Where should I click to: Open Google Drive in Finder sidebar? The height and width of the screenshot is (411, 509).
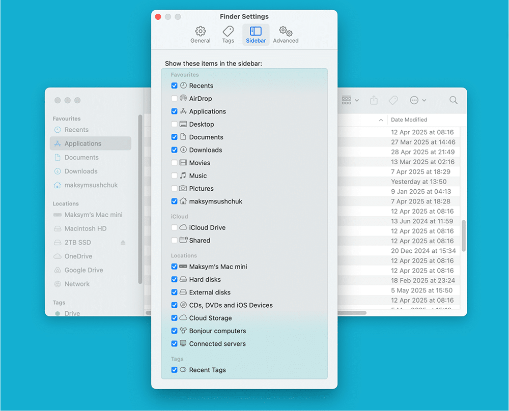90,270
